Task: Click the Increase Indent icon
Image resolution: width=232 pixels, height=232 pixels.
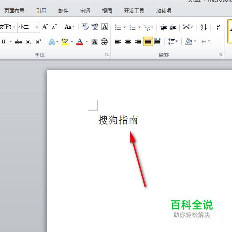Action: [173, 27]
